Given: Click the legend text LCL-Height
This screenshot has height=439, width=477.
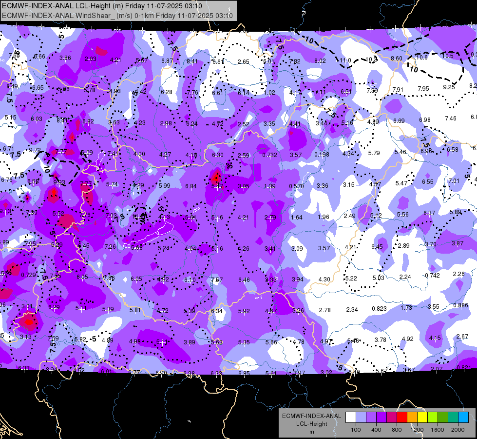Looking at the screenshot, I should (x=311, y=424).
